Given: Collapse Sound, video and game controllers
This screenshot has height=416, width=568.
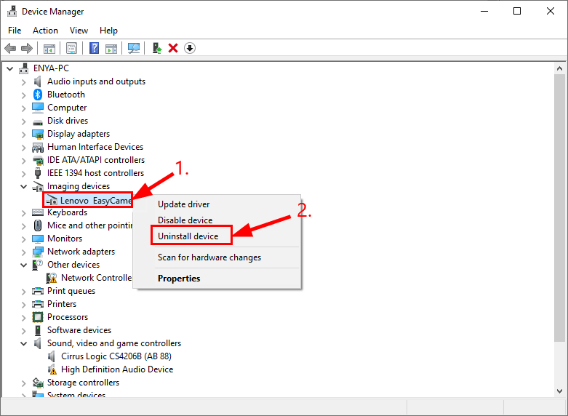Looking at the screenshot, I should click(x=24, y=343).
